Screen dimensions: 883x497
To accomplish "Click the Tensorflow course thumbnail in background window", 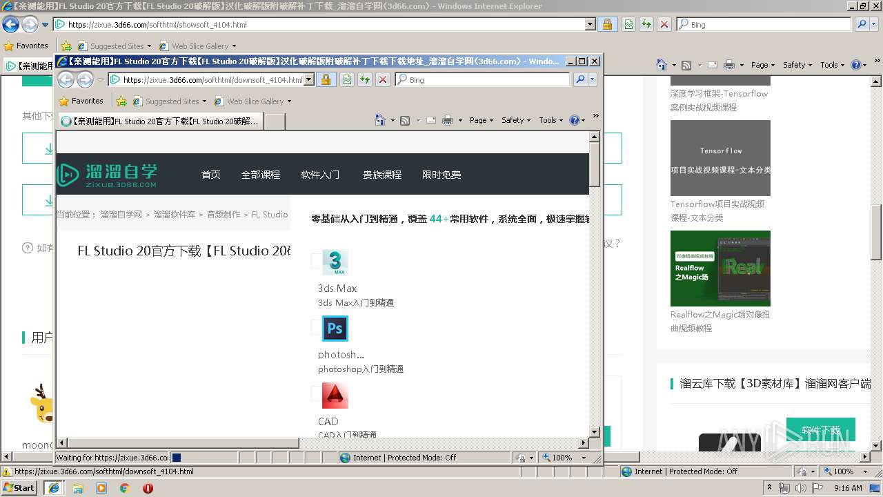I will [720, 158].
